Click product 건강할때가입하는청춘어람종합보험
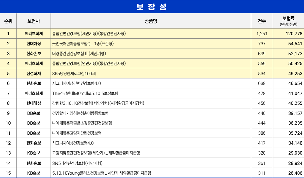304x178 pixels. coord(80,113)
